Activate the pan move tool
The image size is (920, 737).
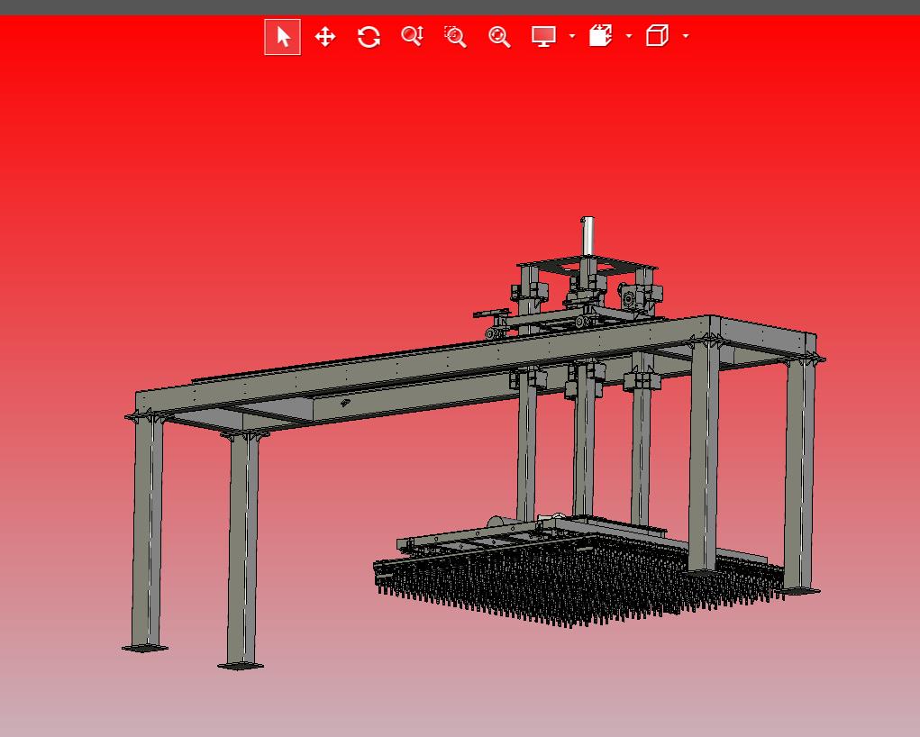(325, 36)
